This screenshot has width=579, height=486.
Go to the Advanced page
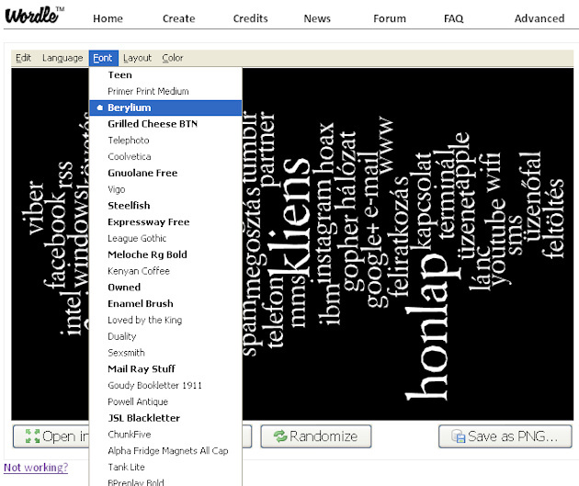tap(539, 18)
